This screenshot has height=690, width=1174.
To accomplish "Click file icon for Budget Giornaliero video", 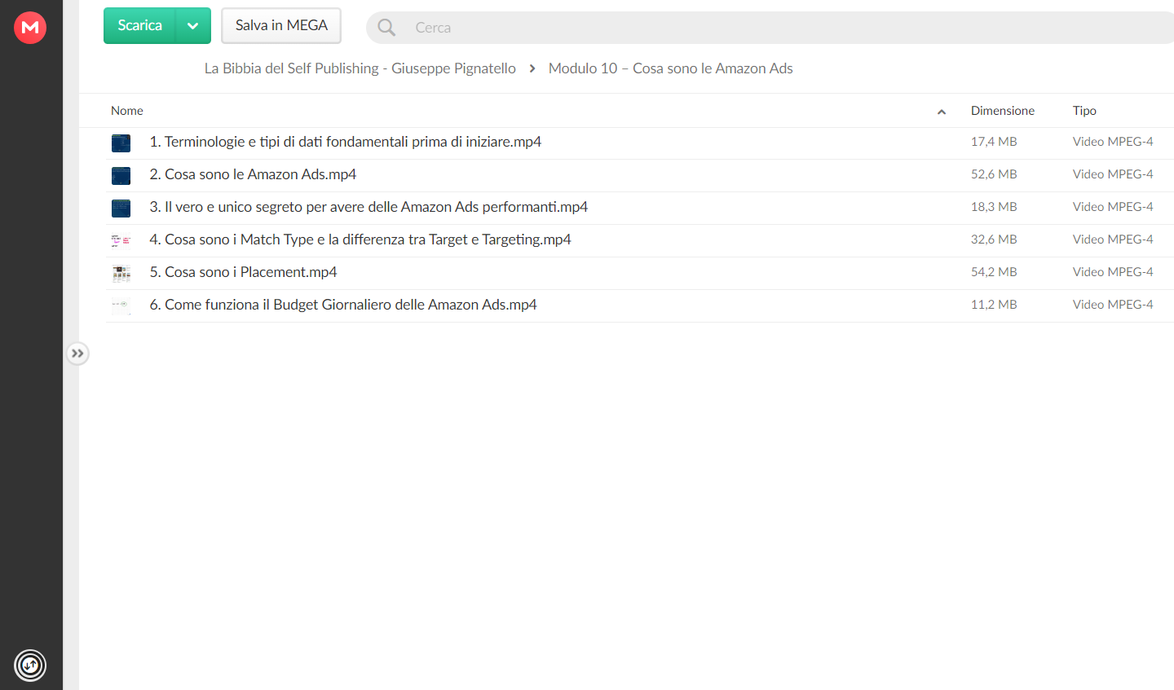I will pos(121,305).
